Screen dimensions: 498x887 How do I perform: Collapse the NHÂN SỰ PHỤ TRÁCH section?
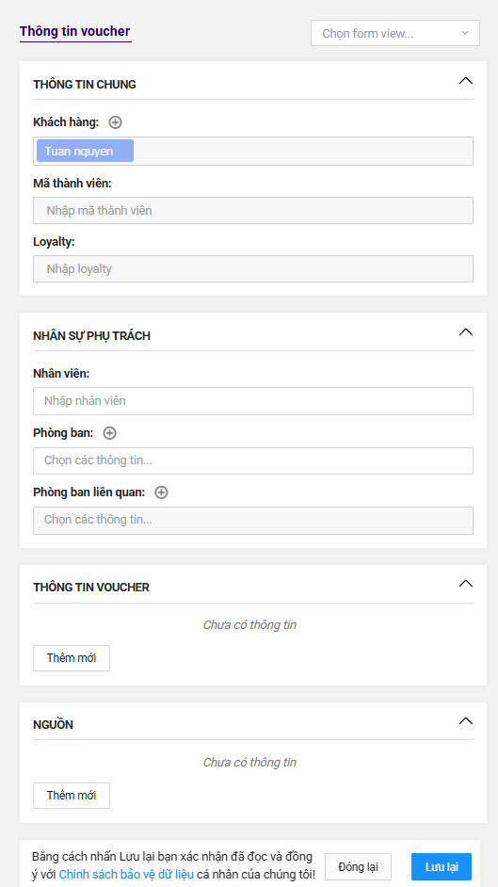coord(465,332)
